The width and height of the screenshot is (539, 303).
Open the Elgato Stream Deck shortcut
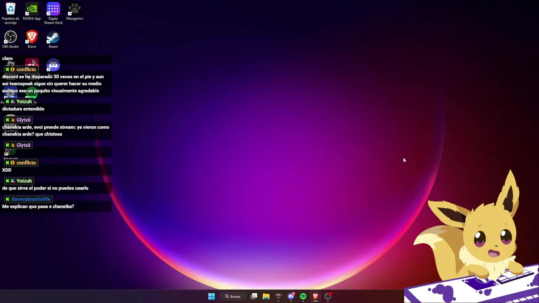[53, 13]
